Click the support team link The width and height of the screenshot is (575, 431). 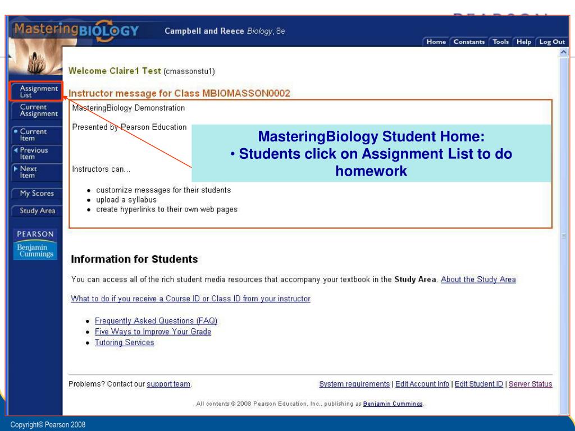[168, 384]
